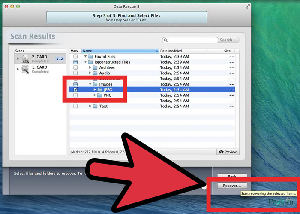The height and width of the screenshot is (214, 300).
Task: Select the 2. CARD scan drive icon
Action: (25, 59)
